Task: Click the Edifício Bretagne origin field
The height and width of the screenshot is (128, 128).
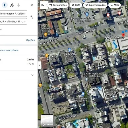Action: tap(13, 14)
